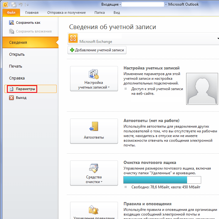Click the Outlook application icon in title bar
Image resolution: width=219 pixels, height=219 pixels.
(x=5, y=5)
